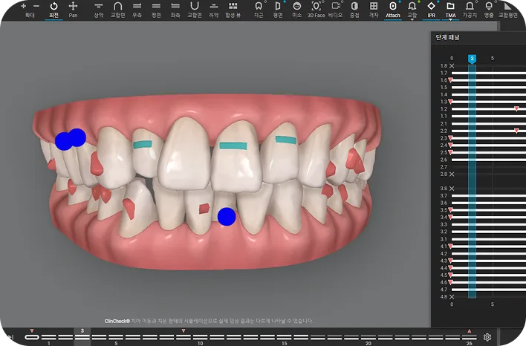
Task: Select tooth 4.8 row X mark
Action: (452, 297)
